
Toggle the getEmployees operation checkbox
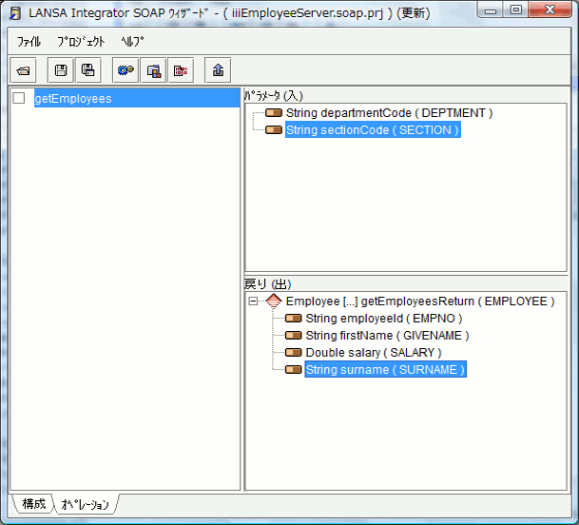(x=19, y=98)
